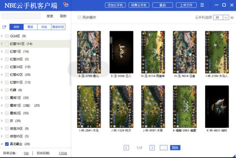The width and height of the screenshot is (236, 158).
Task: Sort list by 名称 tab
Action: [x=16, y=27]
